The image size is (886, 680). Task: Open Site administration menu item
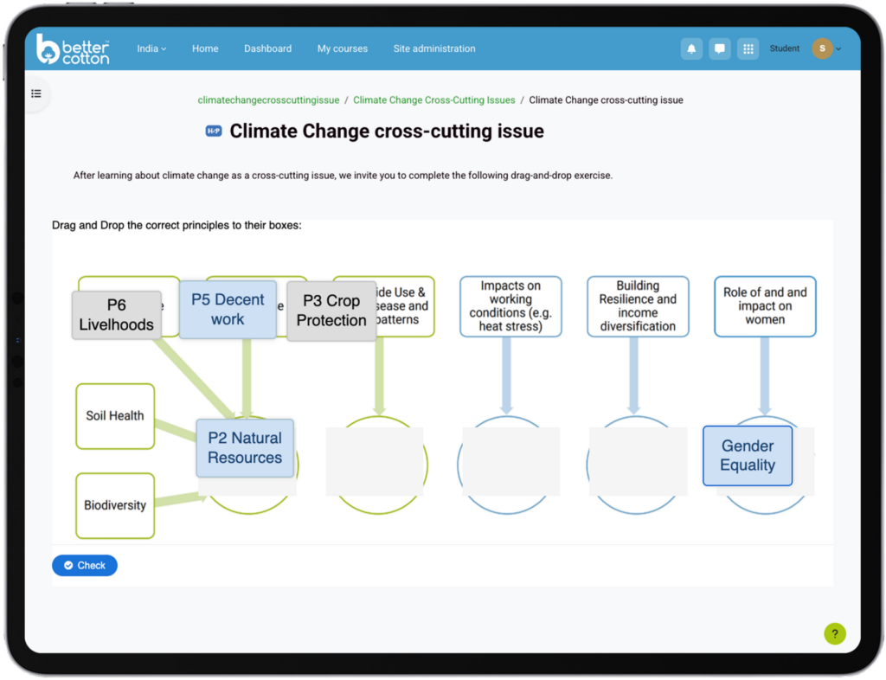pyautogui.click(x=433, y=49)
